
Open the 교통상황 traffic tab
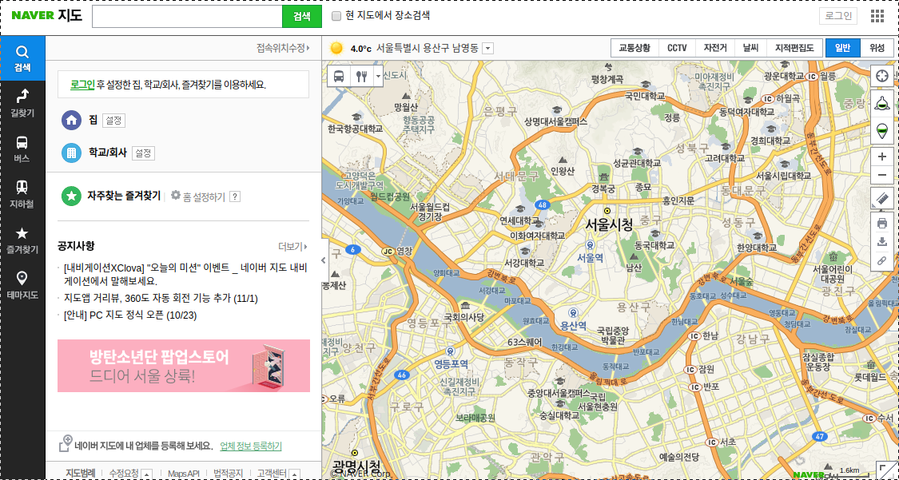[634, 47]
